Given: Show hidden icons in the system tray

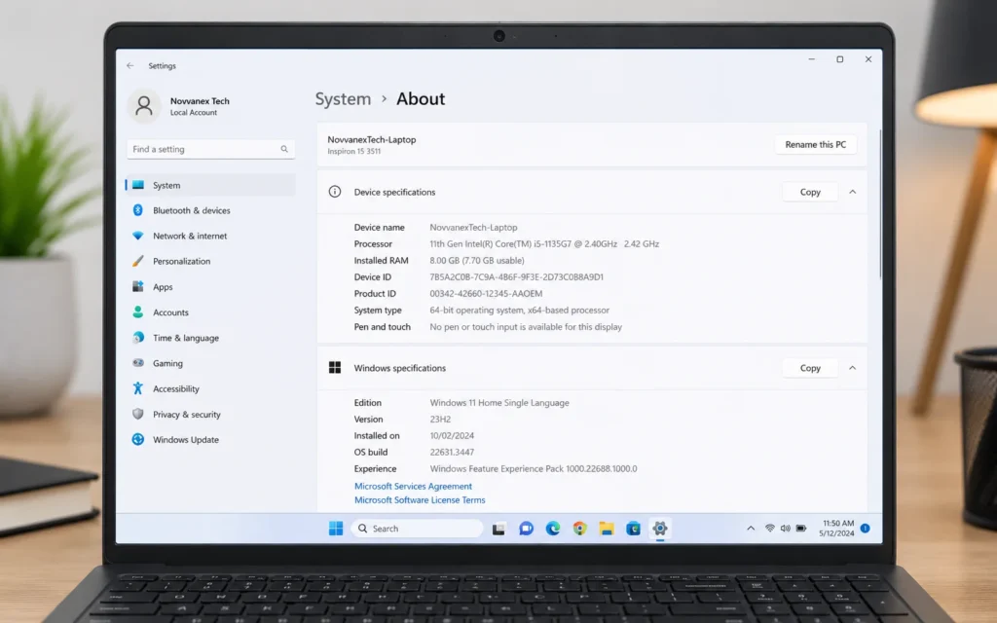Looking at the screenshot, I should [751, 529].
